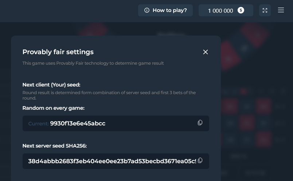Click empty space inside the client seed box
Image resolution: width=293 pixels, height=181 pixels.
tap(153, 124)
